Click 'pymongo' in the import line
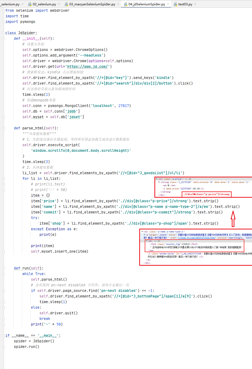The width and height of the screenshot is (252, 369). pyautogui.click(x=28, y=22)
